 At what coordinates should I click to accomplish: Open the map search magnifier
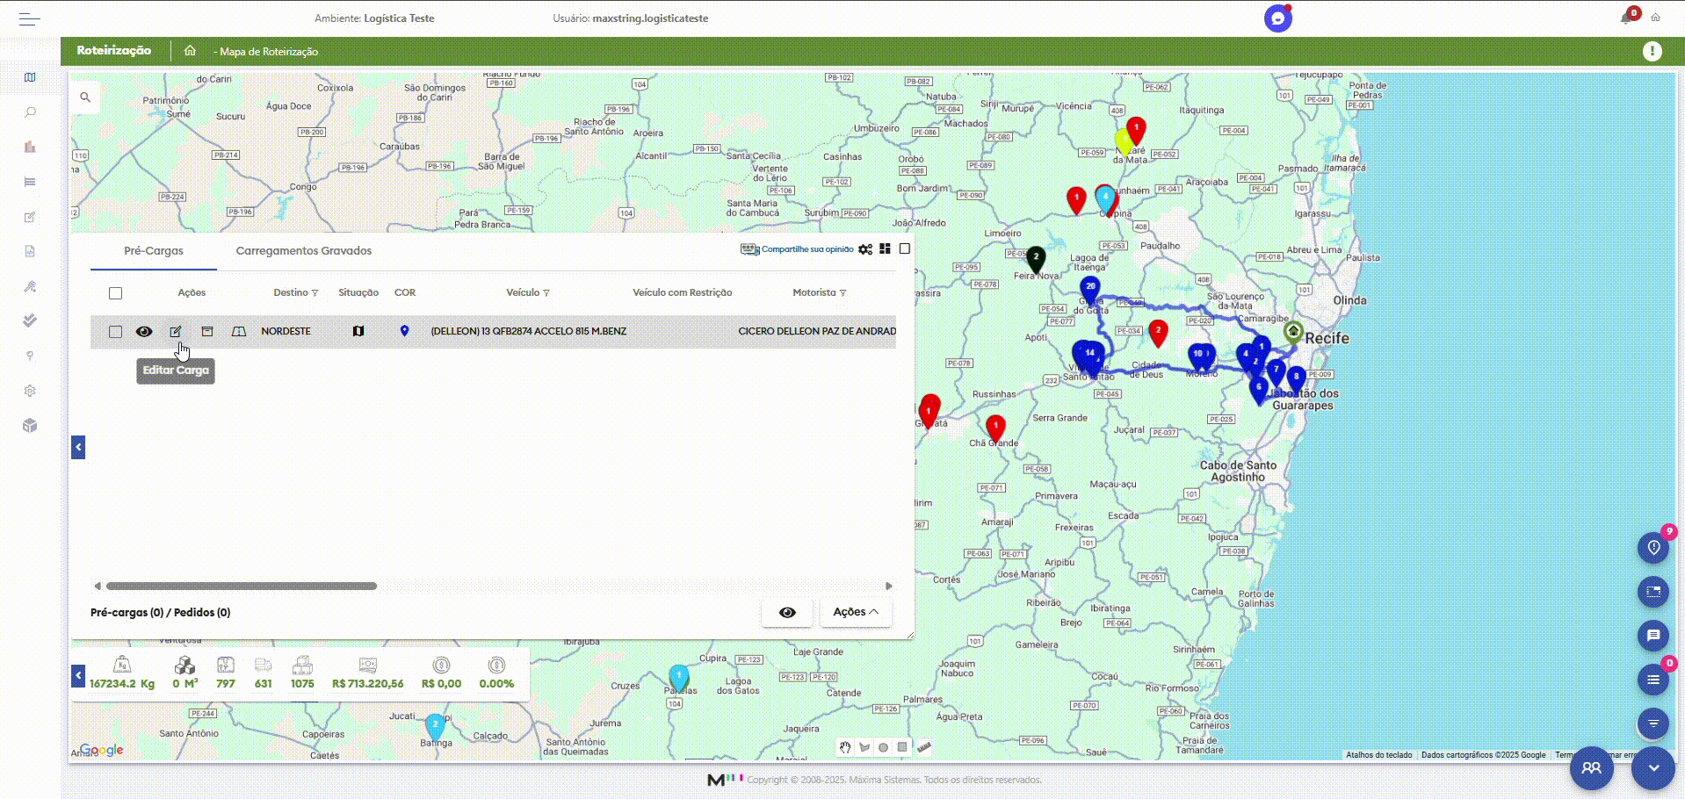[85, 97]
